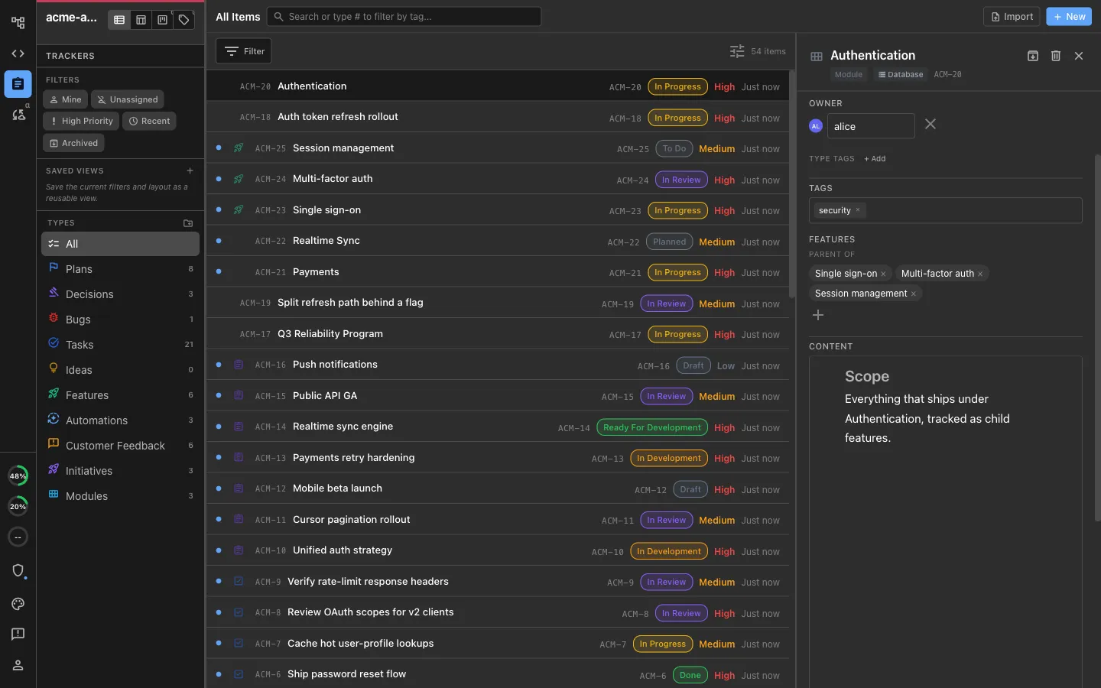Click the rocket icon on Session management row
The image size is (1101, 688).
(x=239, y=148)
